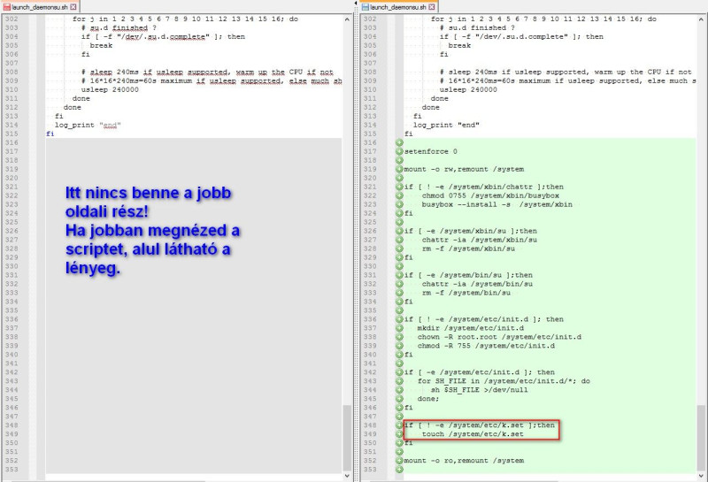Select the left pane launch_daemonsu.sh tab
Image resolution: width=708 pixels, height=482 pixels.
coord(40,7)
